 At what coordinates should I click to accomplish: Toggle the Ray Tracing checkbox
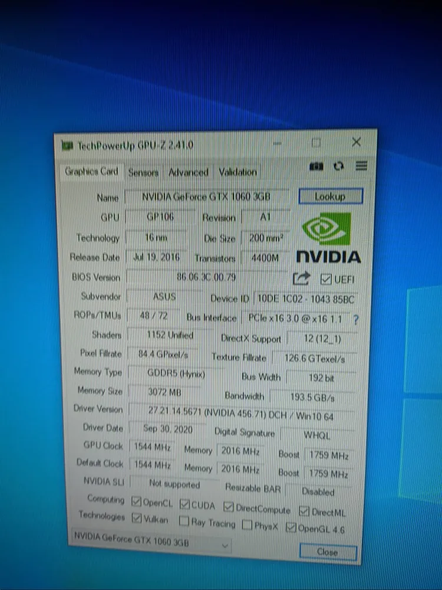pyautogui.click(x=184, y=521)
